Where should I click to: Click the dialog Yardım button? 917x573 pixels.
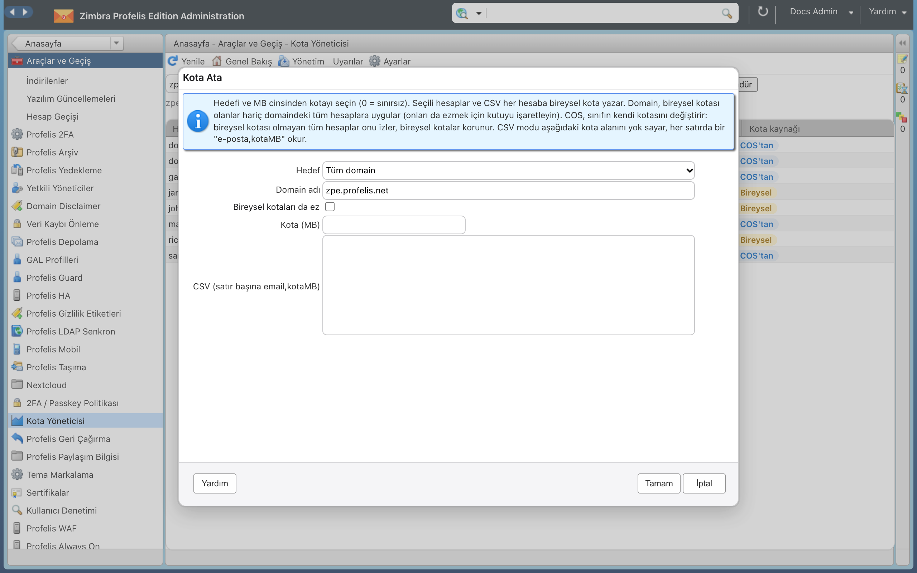(215, 483)
